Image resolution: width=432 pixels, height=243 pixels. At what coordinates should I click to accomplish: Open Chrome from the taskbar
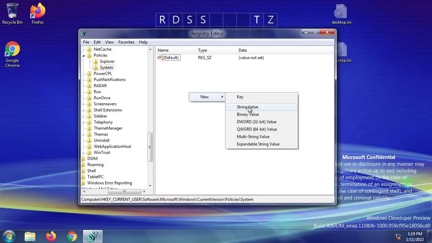[x=72, y=236]
